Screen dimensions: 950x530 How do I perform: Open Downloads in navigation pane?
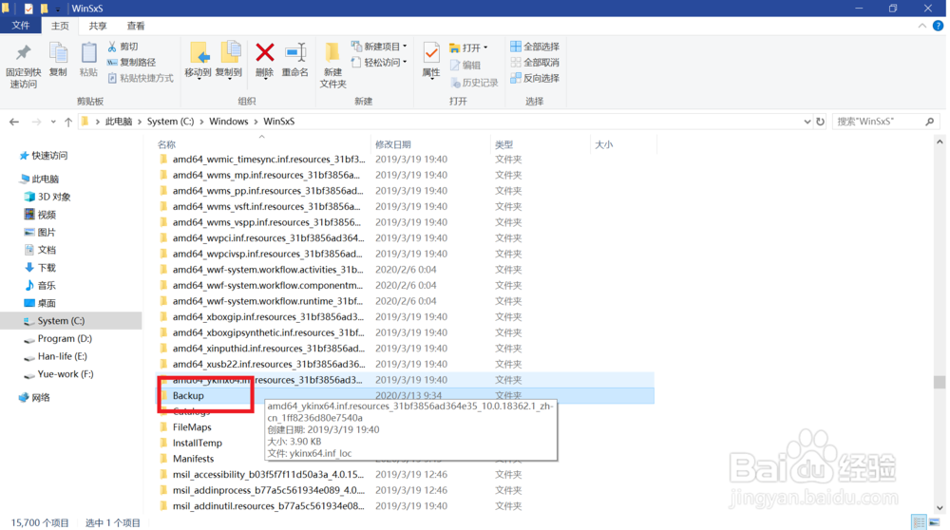(x=40, y=268)
